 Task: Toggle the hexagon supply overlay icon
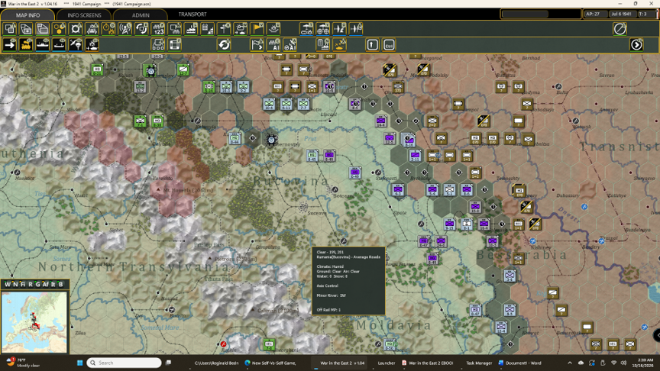click(59, 29)
